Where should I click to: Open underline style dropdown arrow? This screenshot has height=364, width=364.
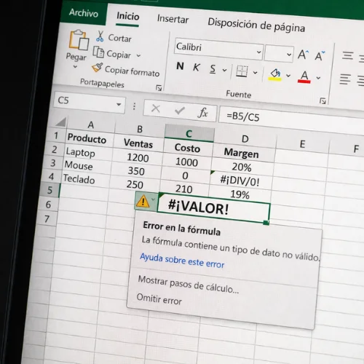225,71
